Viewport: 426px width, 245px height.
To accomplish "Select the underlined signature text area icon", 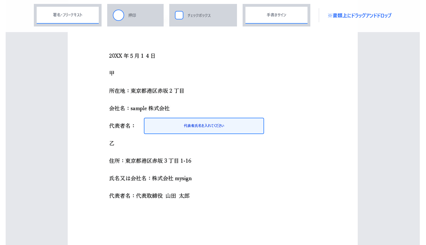I will click(68, 15).
